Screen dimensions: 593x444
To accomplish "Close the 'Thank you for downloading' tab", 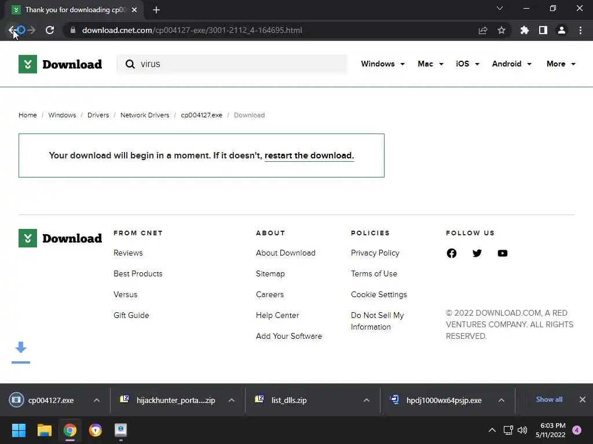I will (134, 10).
